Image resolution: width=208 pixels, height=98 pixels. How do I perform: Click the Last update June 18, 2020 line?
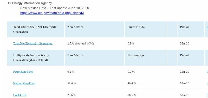[x=55, y=8]
